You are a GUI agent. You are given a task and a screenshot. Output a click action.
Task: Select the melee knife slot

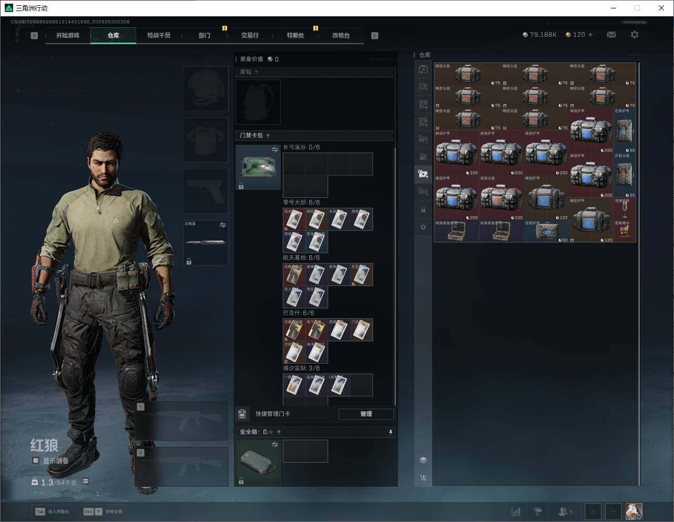[x=206, y=243]
